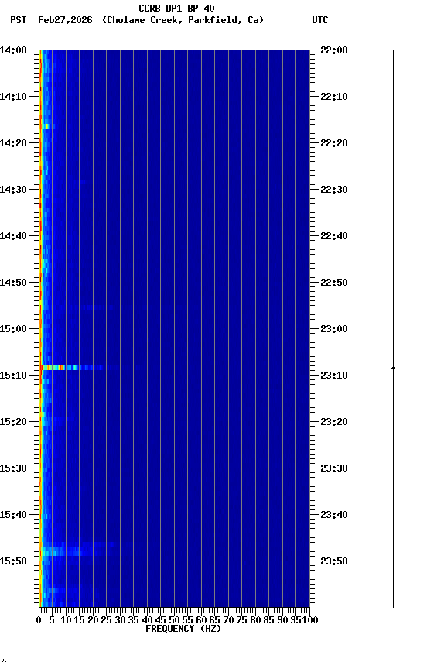Click the title "CCRB DP1 BP 40"
Screen dimensions: 427x669
176,8
